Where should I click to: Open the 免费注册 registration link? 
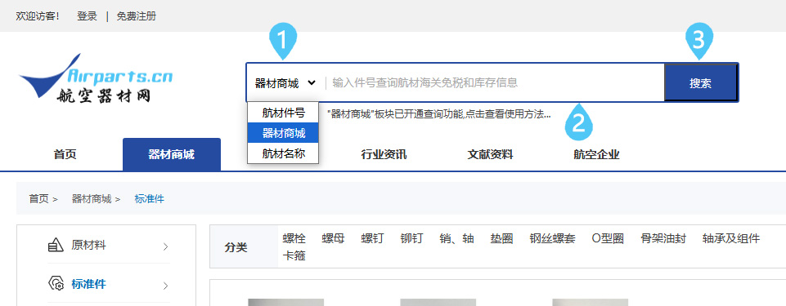(136, 16)
